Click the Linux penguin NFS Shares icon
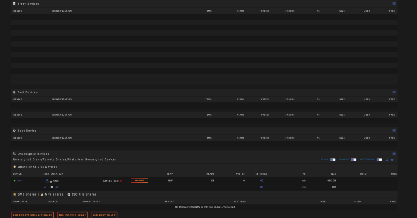Image resolution: width=417 pixels, height=218 pixels. pyautogui.click(x=42, y=194)
